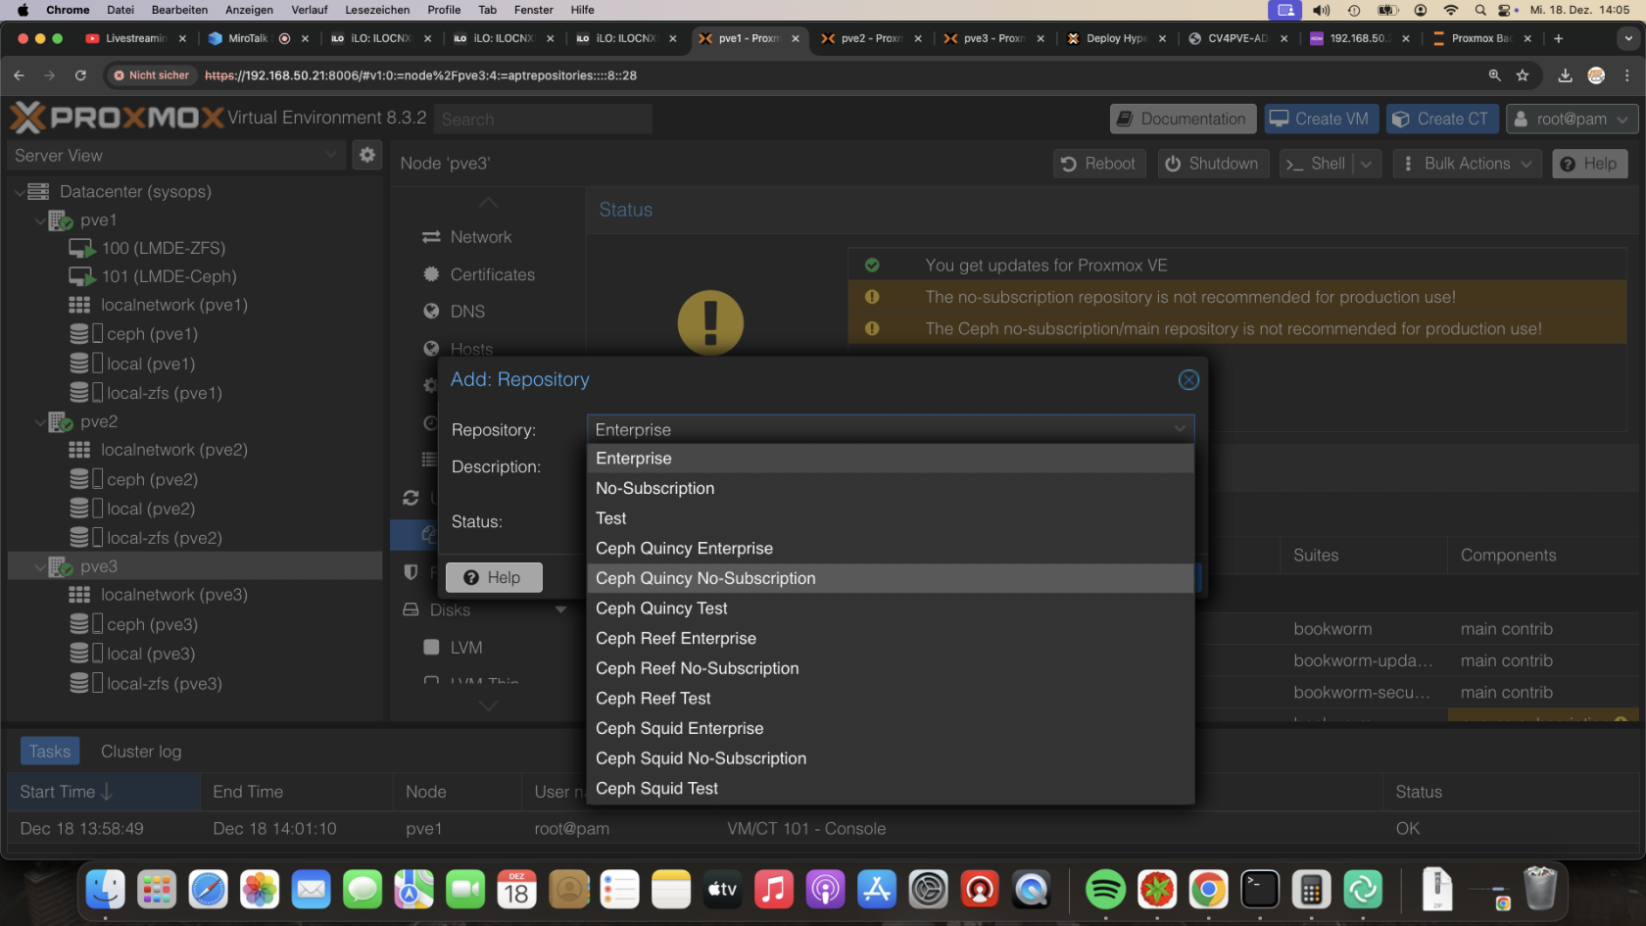The height and width of the screenshot is (926, 1646).
Task: Open Certificates node menu item
Action: click(x=492, y=274)
